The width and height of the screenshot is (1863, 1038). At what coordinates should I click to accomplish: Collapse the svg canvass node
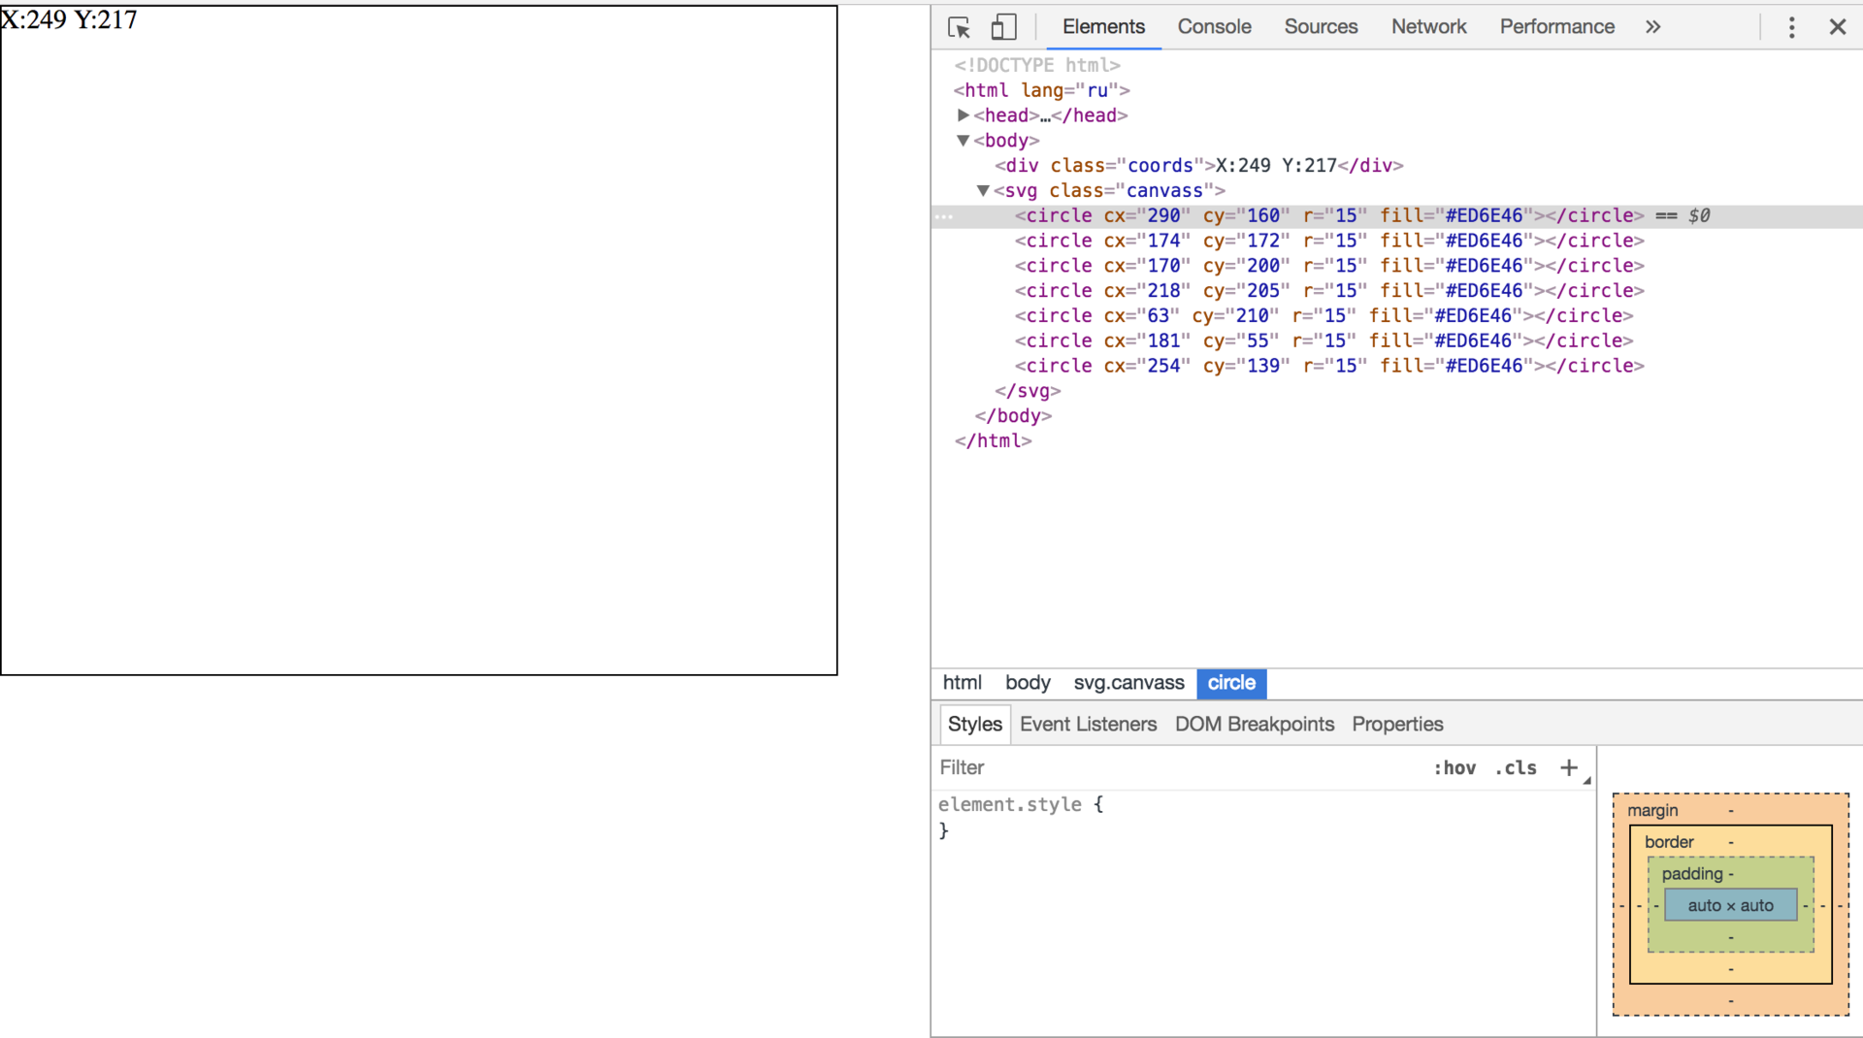click(983, 191)
